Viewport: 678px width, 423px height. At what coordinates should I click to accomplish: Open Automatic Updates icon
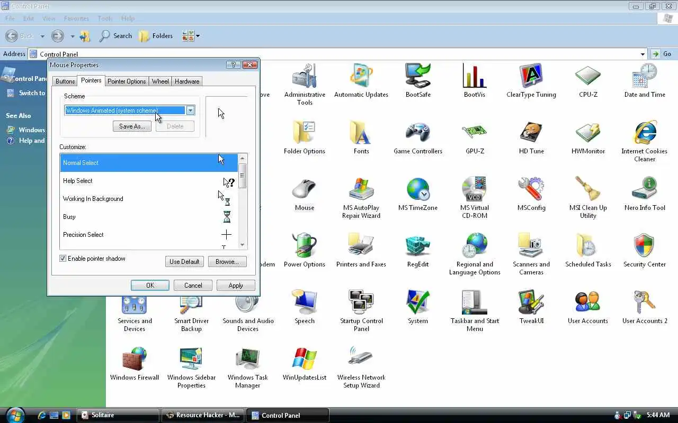click(x=361, y=77)
